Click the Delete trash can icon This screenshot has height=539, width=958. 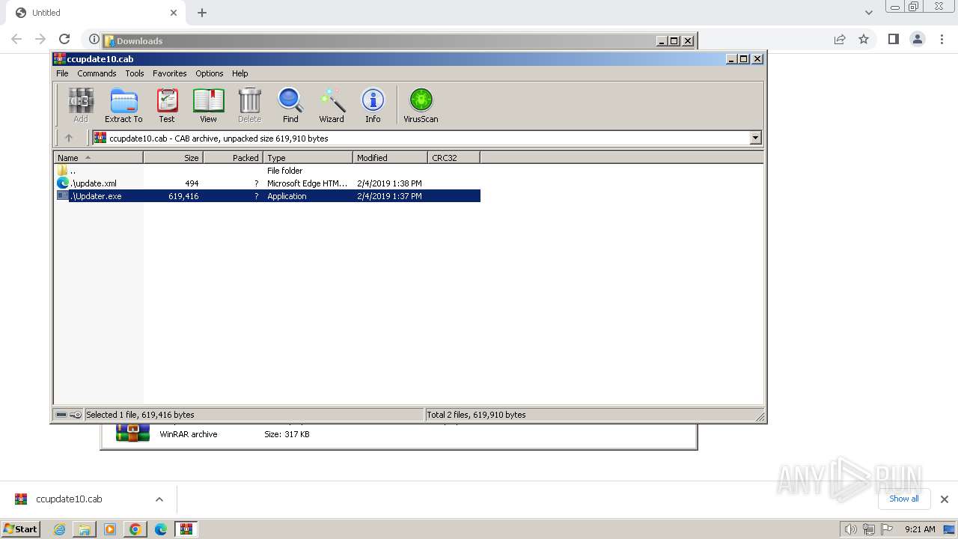[249, 105]
